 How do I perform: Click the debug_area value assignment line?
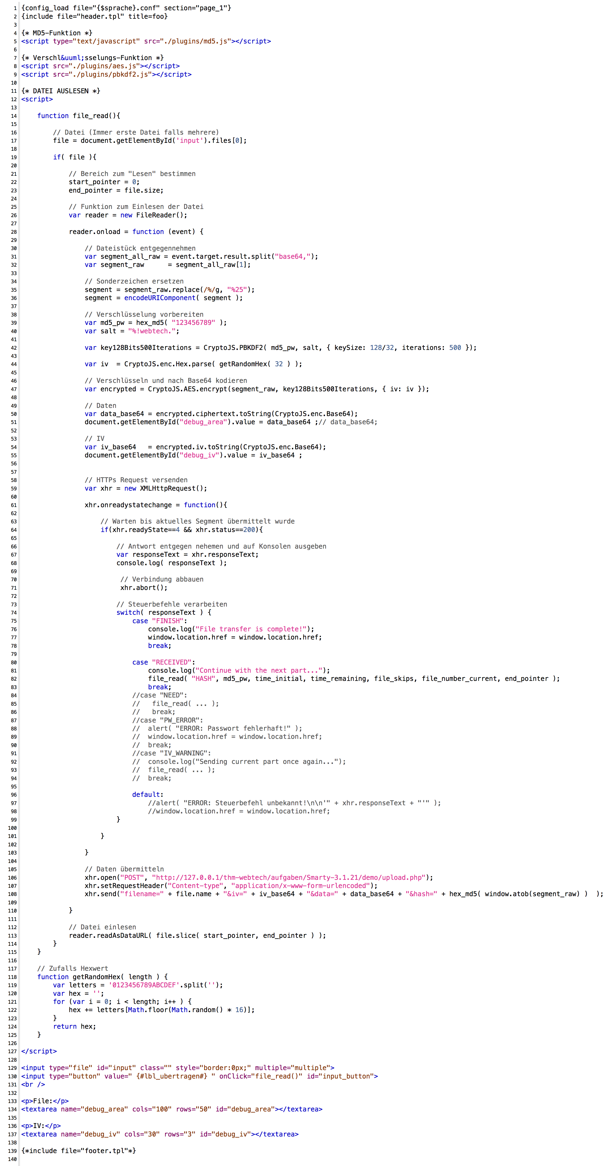pyautogui.click(x=231, y=422)
